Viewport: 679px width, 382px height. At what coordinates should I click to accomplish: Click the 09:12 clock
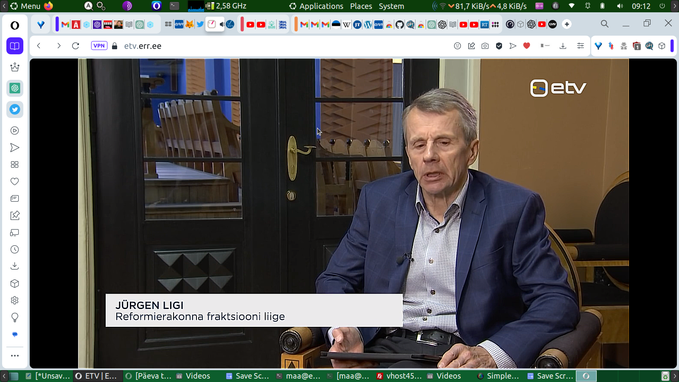[641, 6]
